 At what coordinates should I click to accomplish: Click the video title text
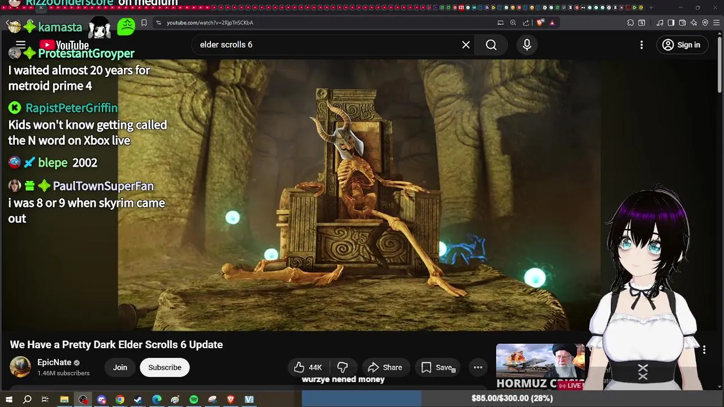coord(117,345)
